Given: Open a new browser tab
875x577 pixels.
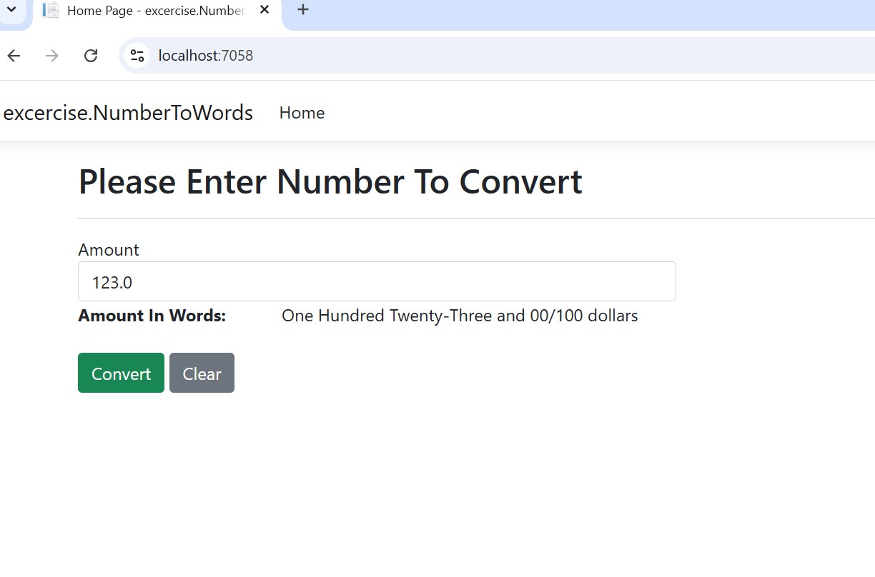Looking at the screenshot, I should coord(303,10).
